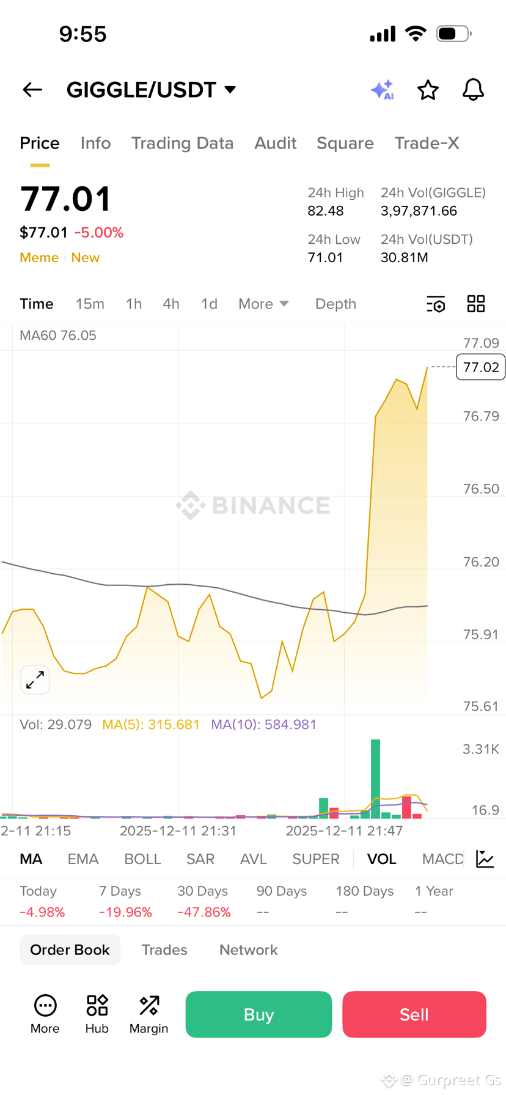Select the Time chart interval
This screenshot has height=1095, width=506.
pos(37,304)
